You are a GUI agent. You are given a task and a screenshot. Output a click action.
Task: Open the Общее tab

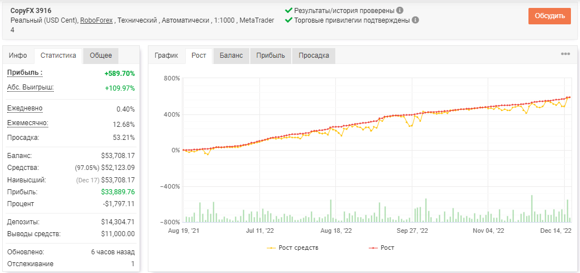click(x=101, y=56)
